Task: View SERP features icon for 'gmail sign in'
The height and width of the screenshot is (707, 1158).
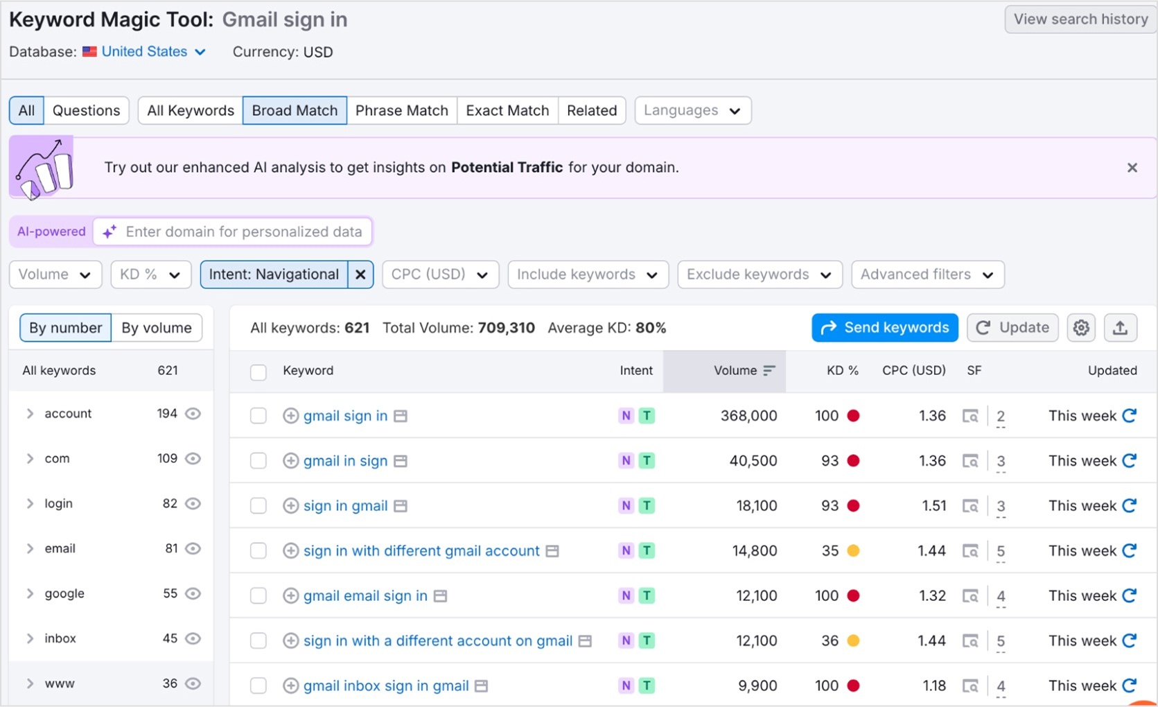Action: tap(970, 416)
